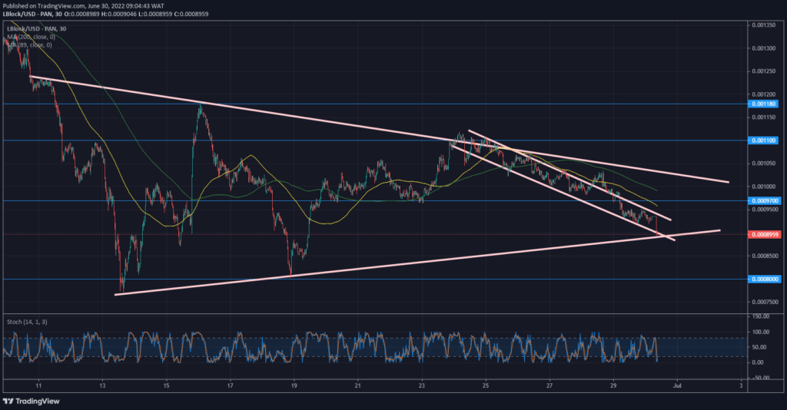Click the 0.001350 price axis label
This screenshot has width=787, height=410.
point(763,25)
